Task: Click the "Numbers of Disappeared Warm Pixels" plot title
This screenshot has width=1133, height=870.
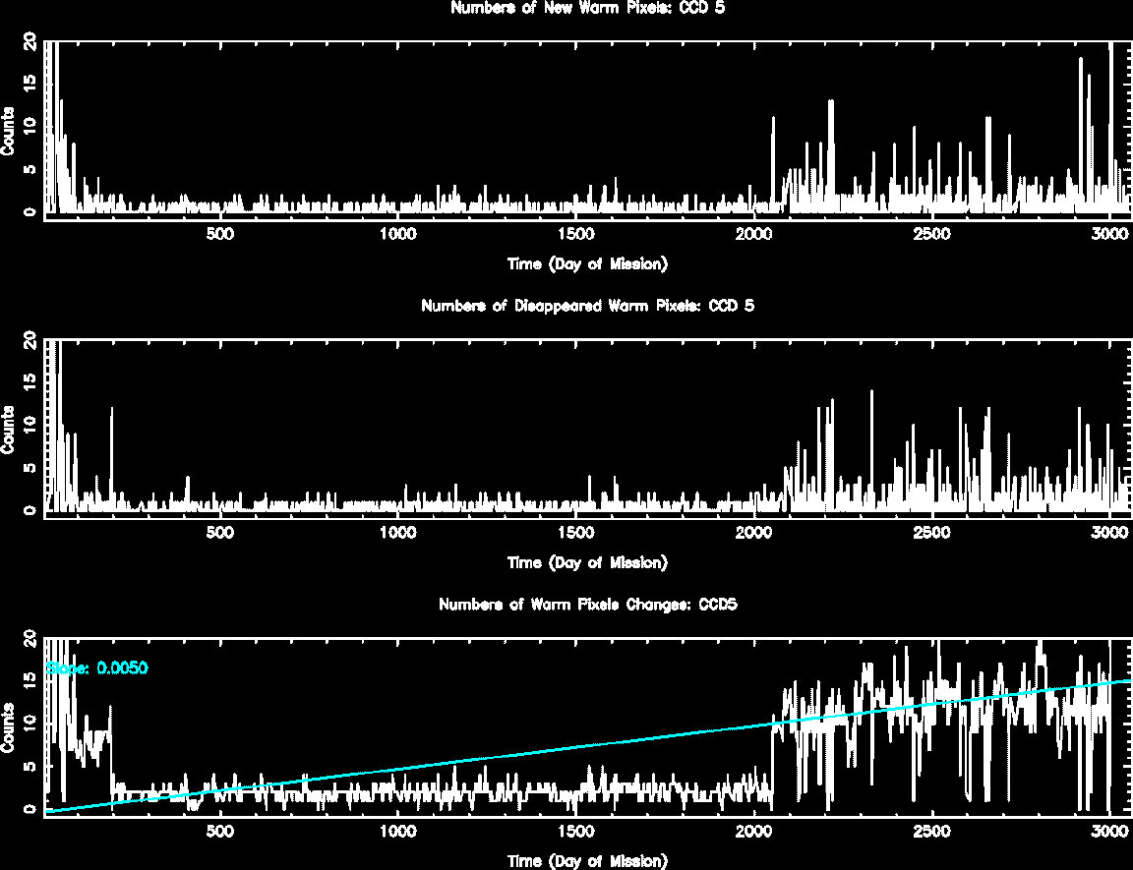Action: click(x=587, y=306)
